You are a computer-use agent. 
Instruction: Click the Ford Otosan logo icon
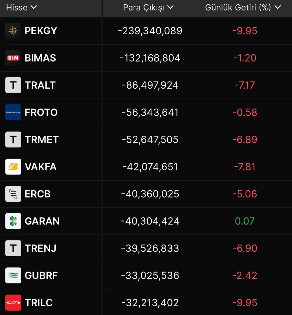(x=13, y=112)
